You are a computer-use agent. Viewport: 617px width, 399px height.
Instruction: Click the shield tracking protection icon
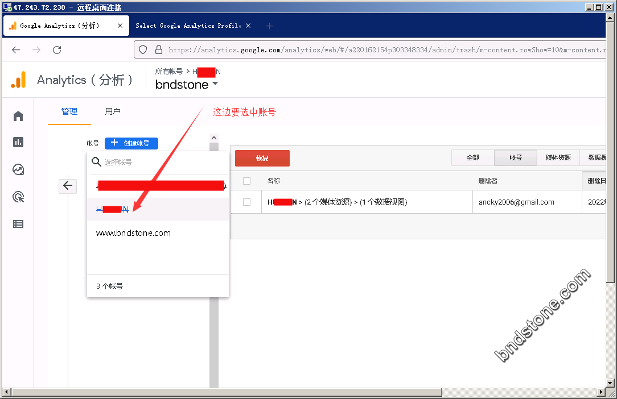point(143,49)
